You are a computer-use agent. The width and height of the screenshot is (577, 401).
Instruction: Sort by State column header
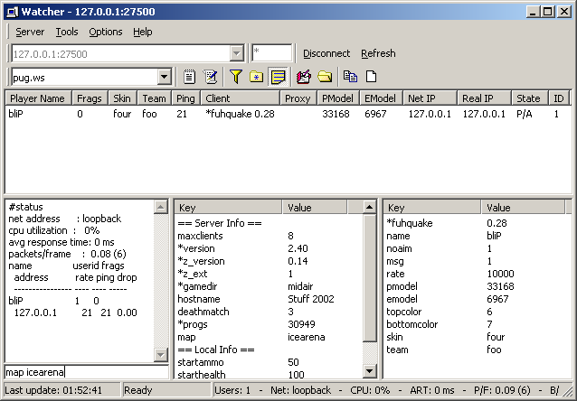(x=530, y=98)
